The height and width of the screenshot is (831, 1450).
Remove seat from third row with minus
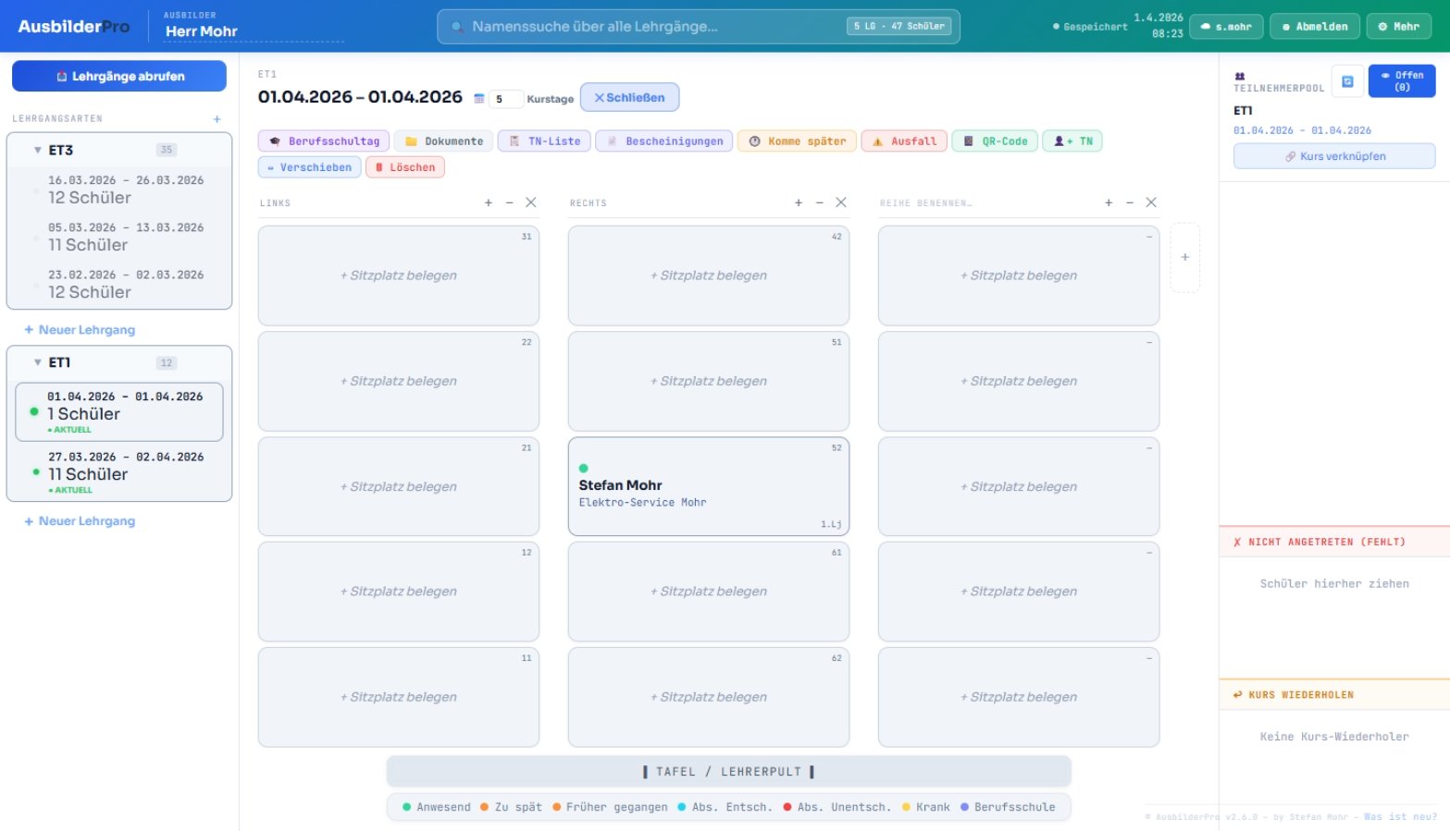1129,202
